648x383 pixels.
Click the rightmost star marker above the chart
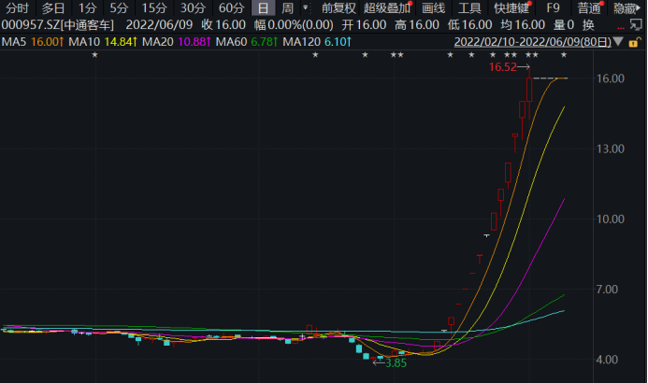564,56
